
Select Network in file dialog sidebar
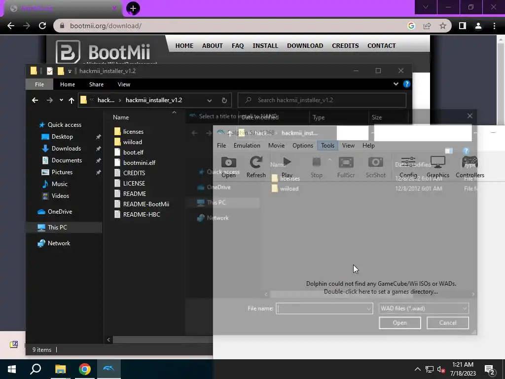click(217, 218)
